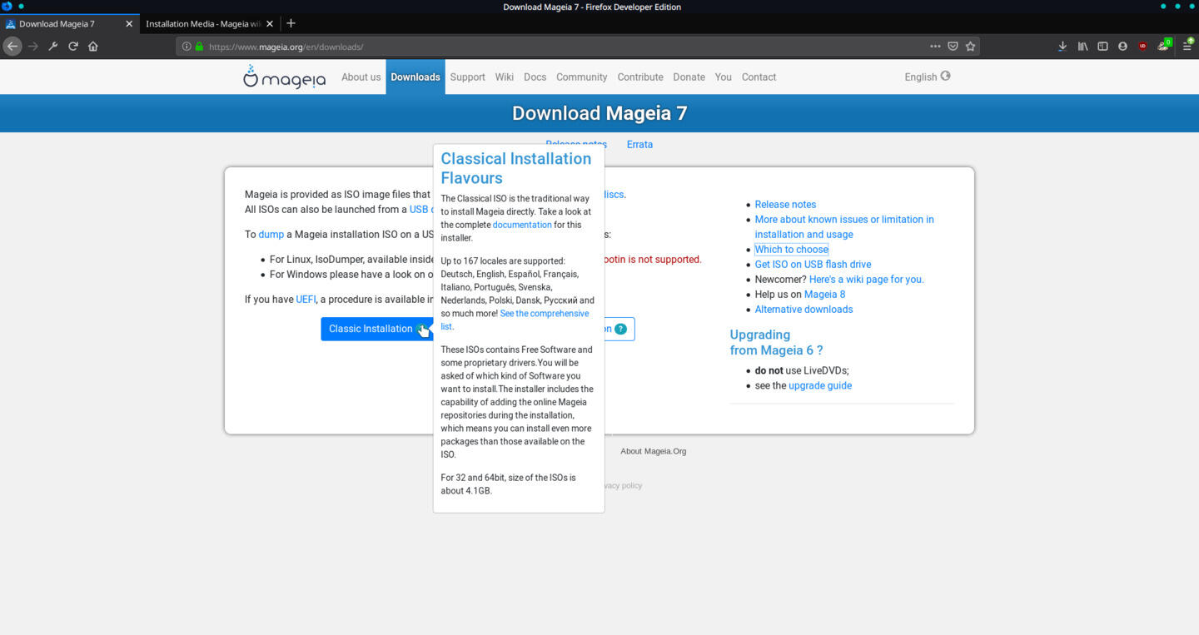Click the green padlock security icon
This screenshot has width=1199, height=635.
(199, 47)
